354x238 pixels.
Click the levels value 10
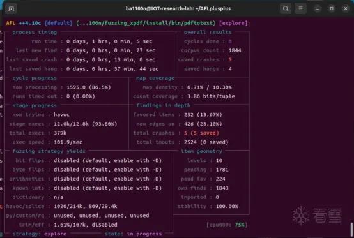(219, 160)
